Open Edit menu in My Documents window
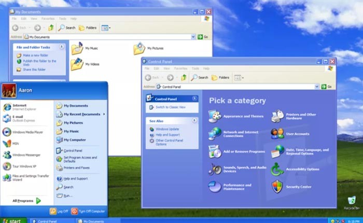363x223 pixels. (x=24, y=19)
